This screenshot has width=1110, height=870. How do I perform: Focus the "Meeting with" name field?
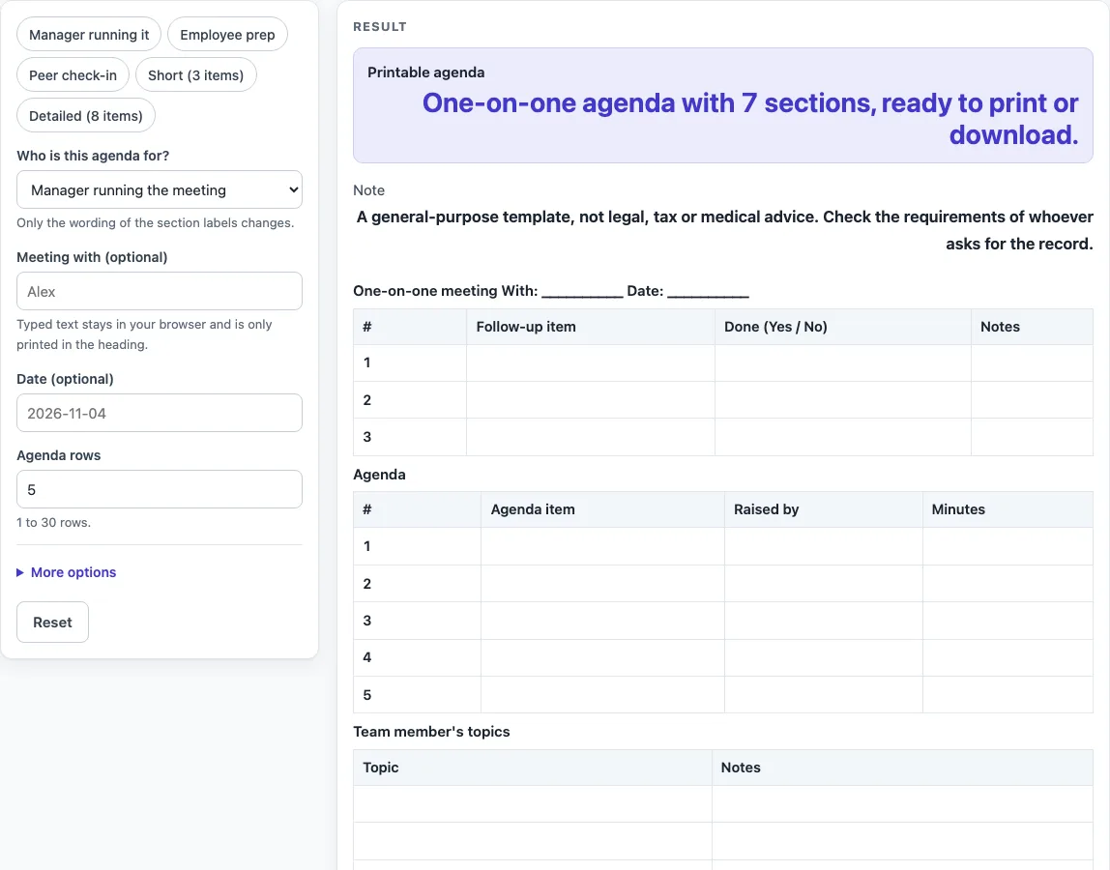(160, 291)
